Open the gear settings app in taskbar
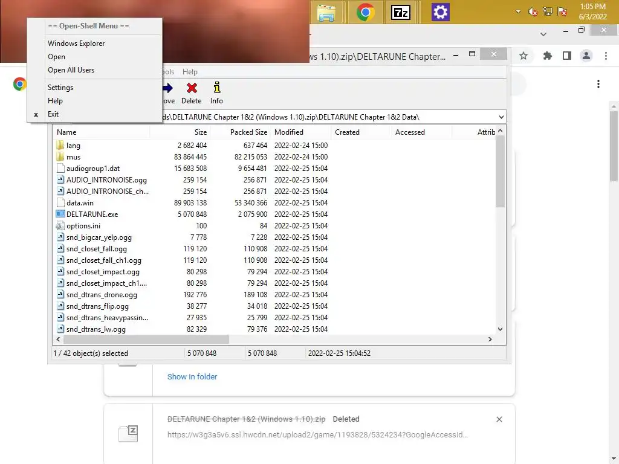The height and width of the screenshot is (464, 619). tap(441, 12)
